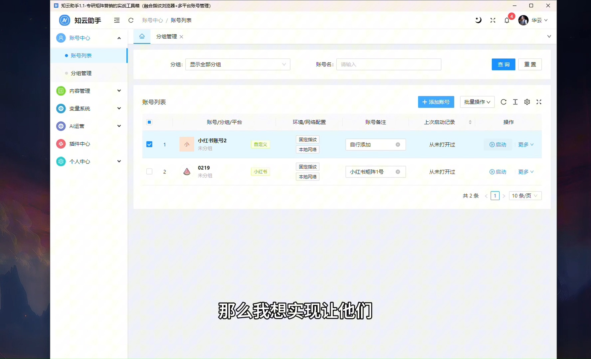This screenshot has height=359, width=591.
Task: Clear the 自行添加 remark field
Action: pyautogui.click(x=398, y=145)
